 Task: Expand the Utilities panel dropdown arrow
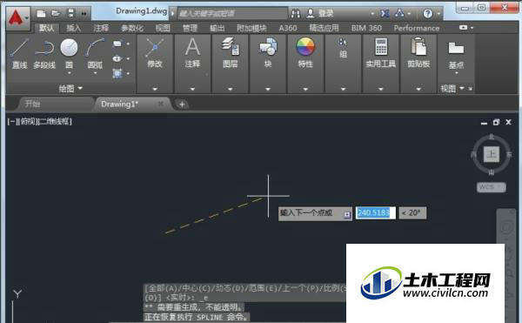pyautogui.click(x=381, y=89)
